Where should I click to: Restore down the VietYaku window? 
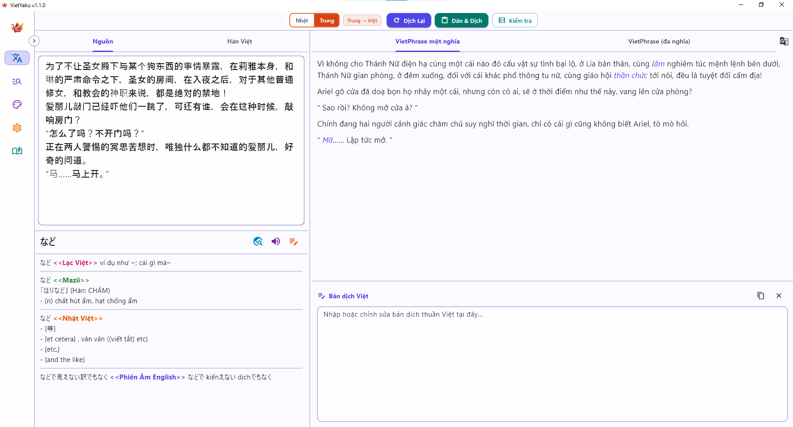coord(761,5)
